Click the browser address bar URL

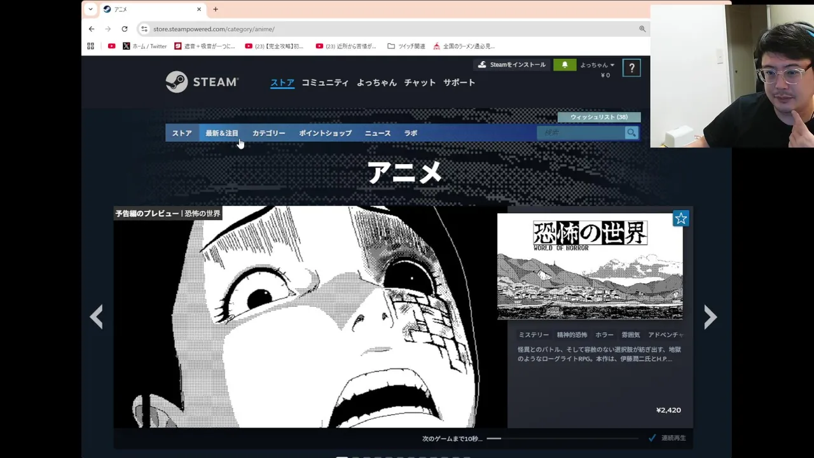coord(214,29)
